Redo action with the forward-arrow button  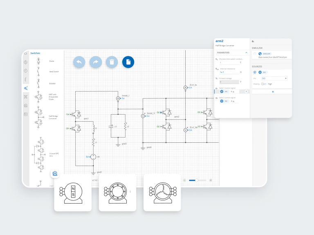click(x=96, y=62)
